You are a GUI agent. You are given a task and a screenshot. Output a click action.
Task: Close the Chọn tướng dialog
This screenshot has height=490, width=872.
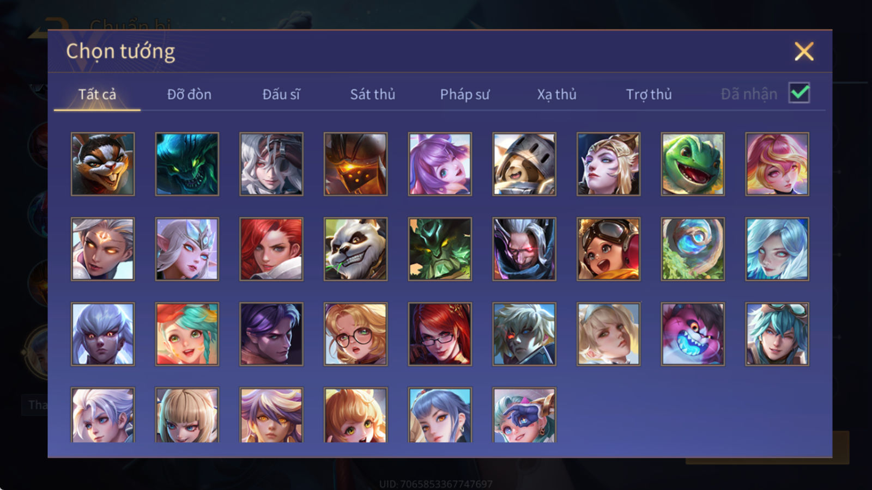click(804, 51)
